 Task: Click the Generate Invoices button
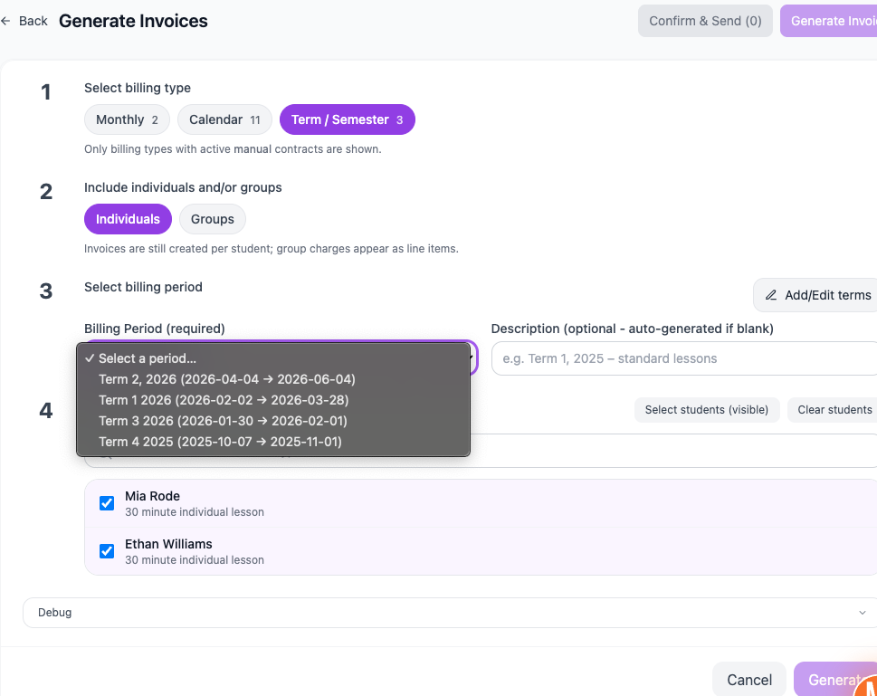(x=834, y=20)
